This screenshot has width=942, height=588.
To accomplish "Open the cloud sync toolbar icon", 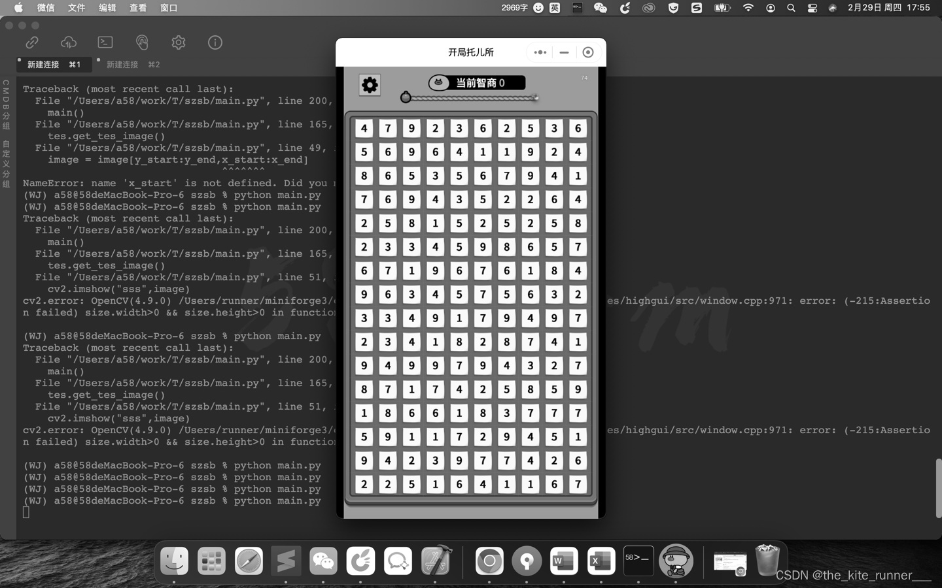I will click(68, 42).
